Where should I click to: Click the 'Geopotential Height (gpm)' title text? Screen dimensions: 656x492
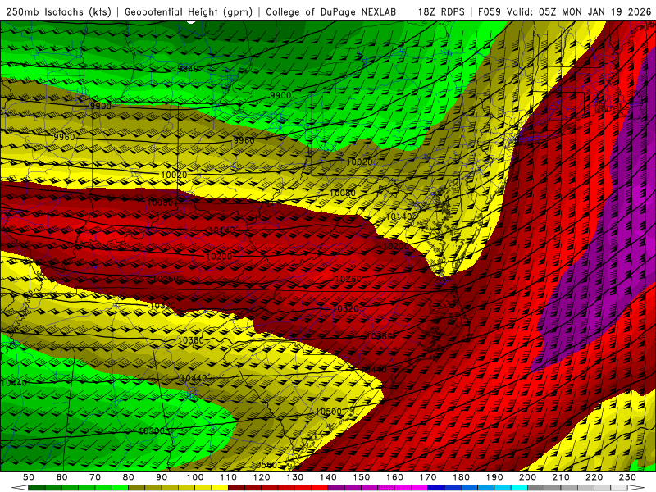(x=189, y=12)
